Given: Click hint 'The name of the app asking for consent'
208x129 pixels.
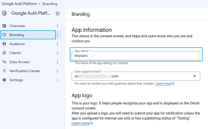Looking at the screenshot, I should tap(101, 63).
